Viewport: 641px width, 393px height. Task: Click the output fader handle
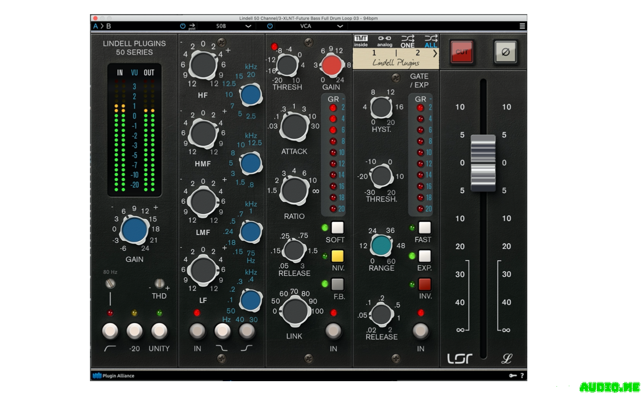483,163
